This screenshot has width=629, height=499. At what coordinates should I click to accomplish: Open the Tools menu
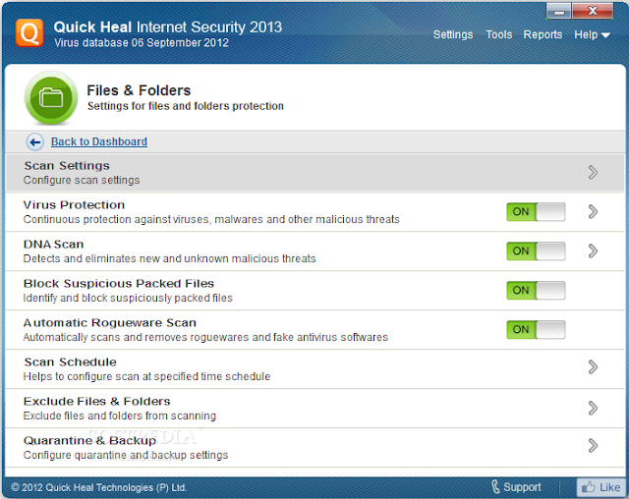pyautogui.click(x=498, y=34)
